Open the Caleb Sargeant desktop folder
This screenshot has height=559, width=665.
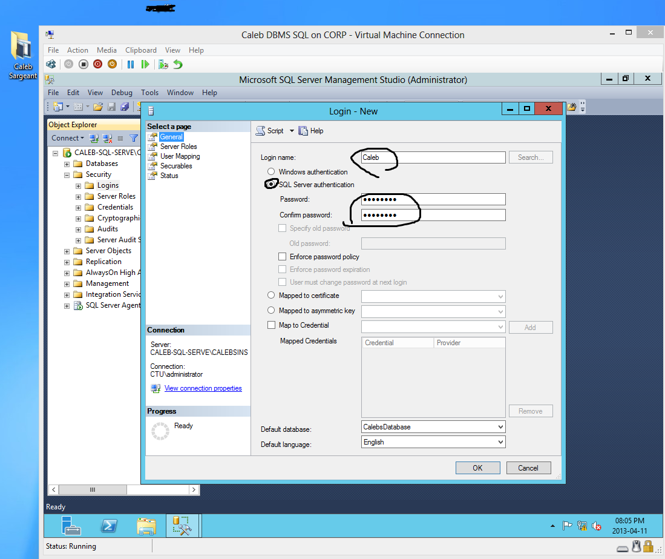(22, 55)
